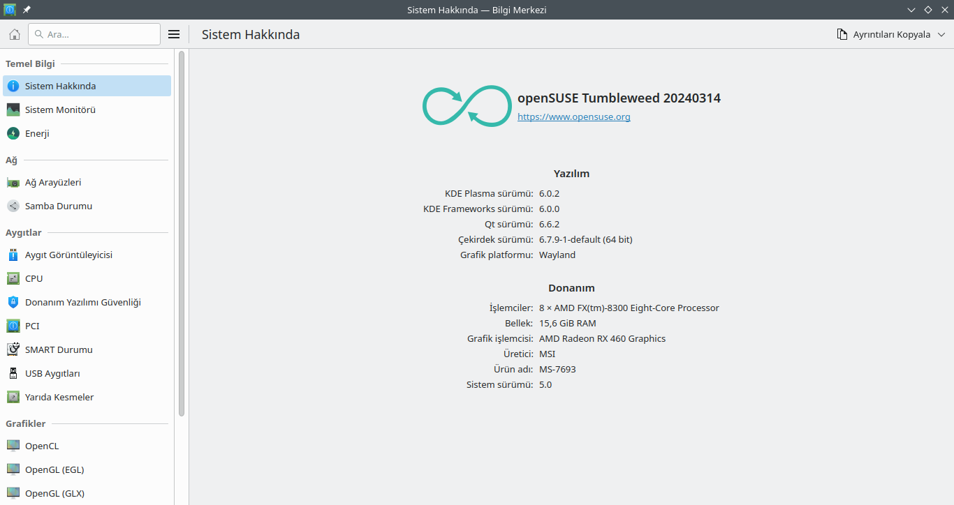Image resolution: width=954 pixels, height=505 pixels.
Task: Click the Ağ Arayüzleri network card icon
Action: pos(13,182)
